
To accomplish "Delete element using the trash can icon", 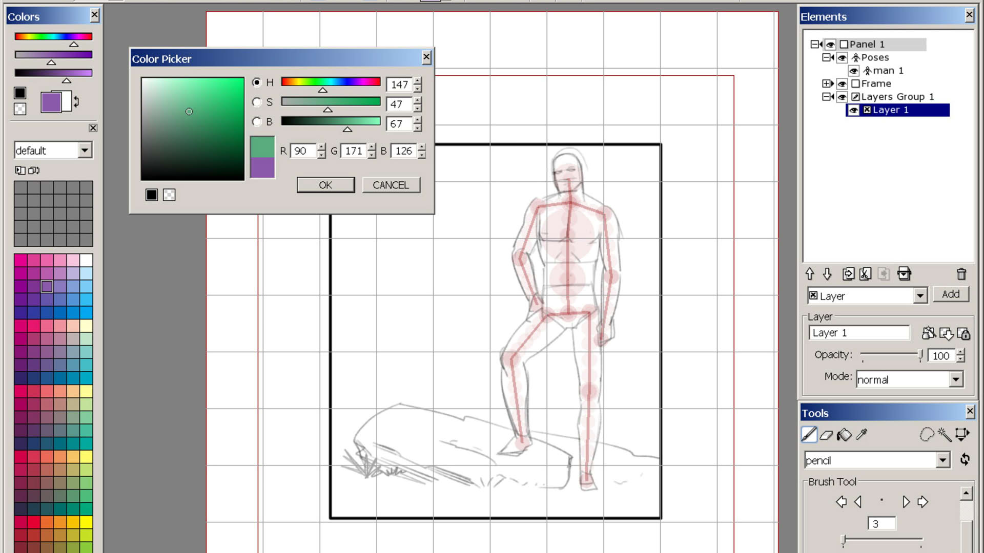I will 961,274.
